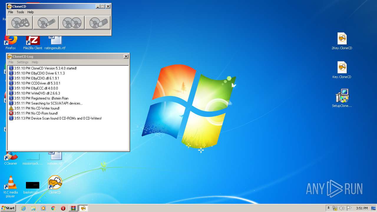
Task: Open the Windows Start menu
Action: (x=8, y=208)
